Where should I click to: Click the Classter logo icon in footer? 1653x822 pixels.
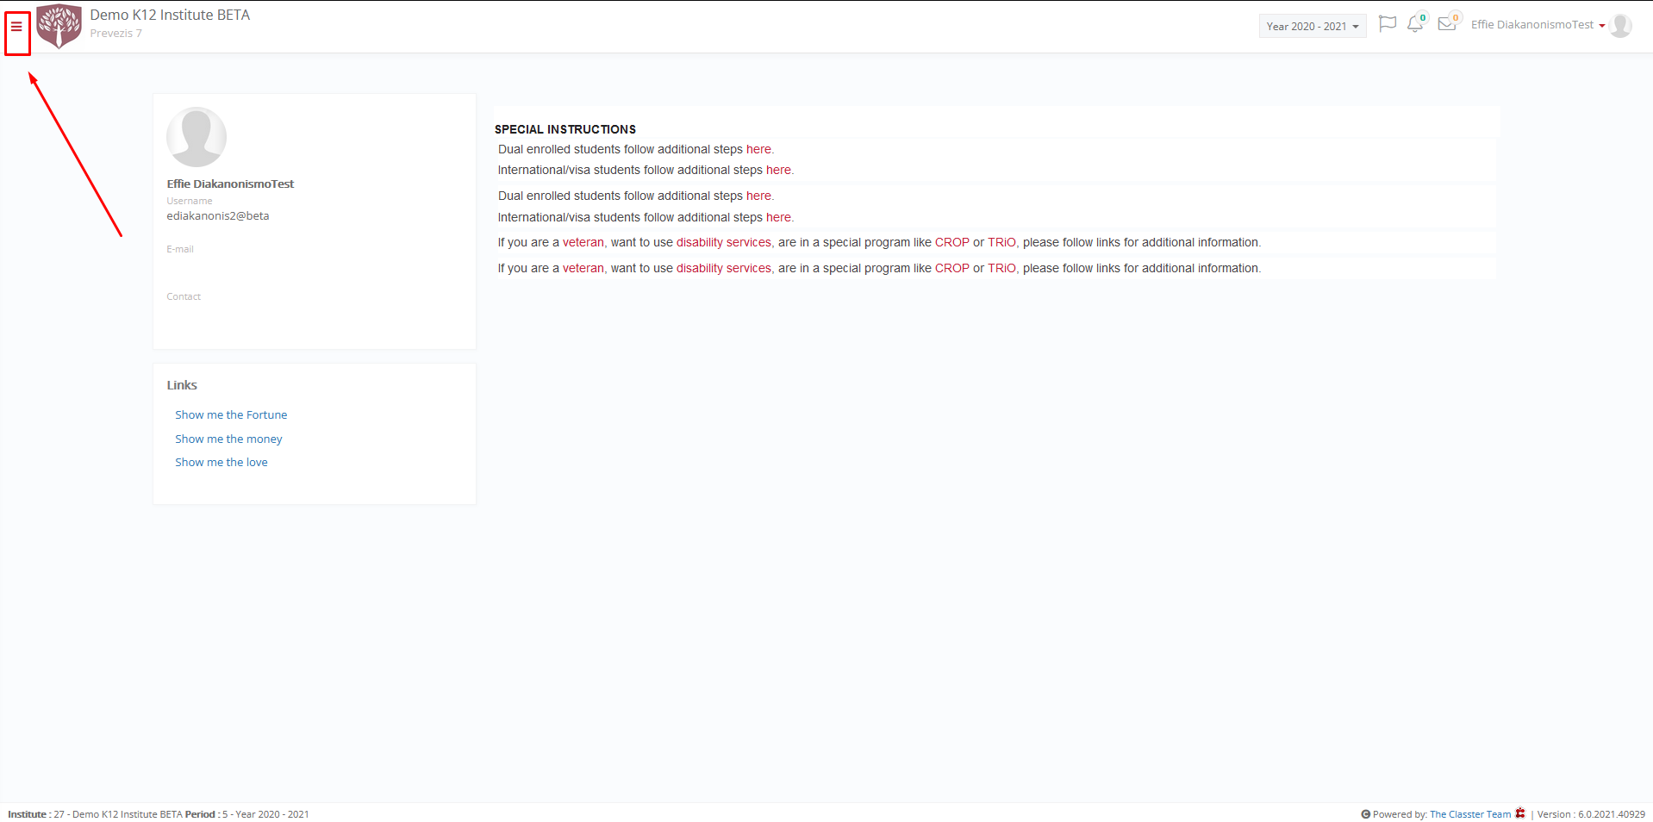(1520, 813)
